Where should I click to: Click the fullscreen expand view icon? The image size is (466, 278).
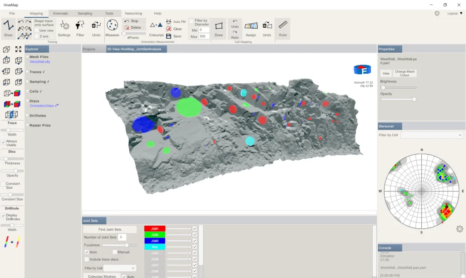[x=18, y=49]
